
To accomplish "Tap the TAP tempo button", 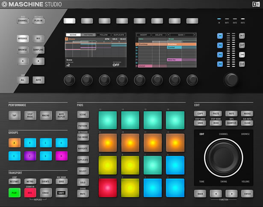I will click(x=15, y=115).
